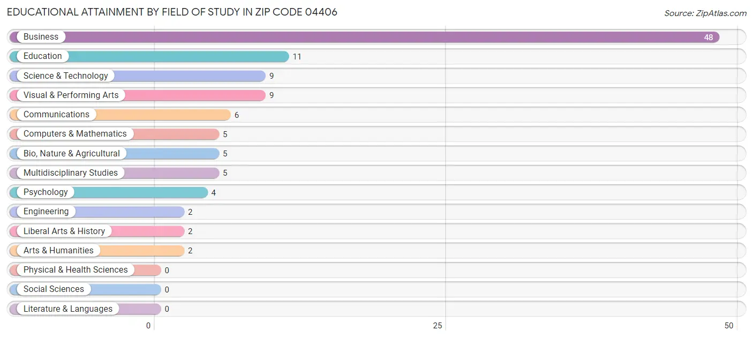Click the value 11 beside Education bar
753x338 pixels.
pos(297,57)
